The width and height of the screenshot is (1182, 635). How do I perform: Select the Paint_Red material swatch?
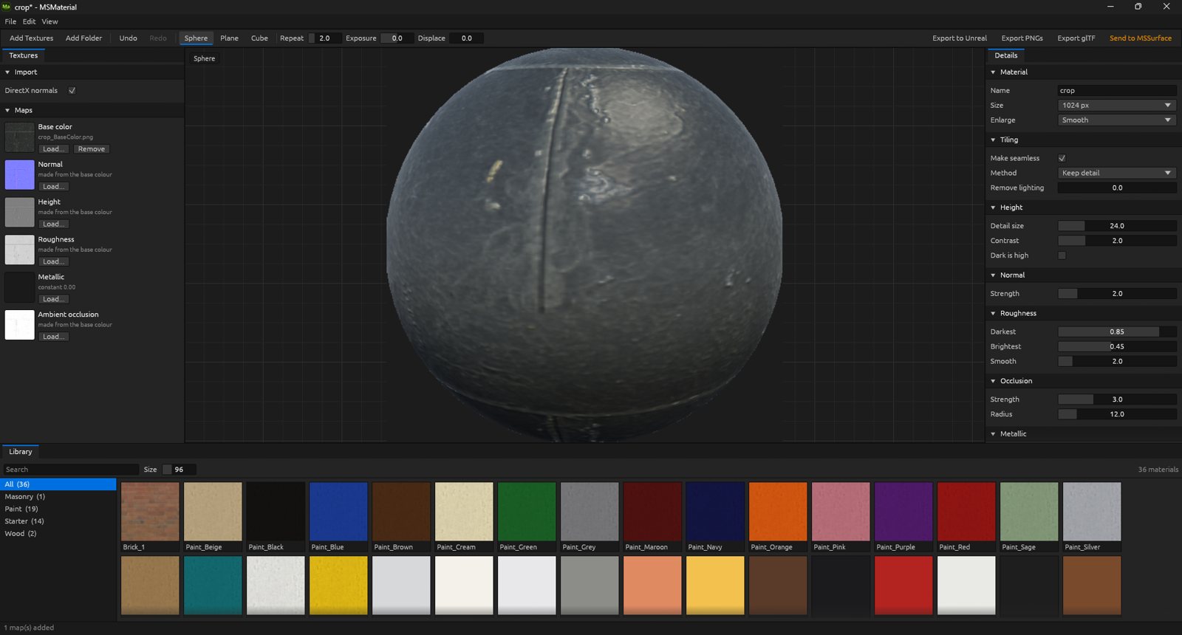pyautogui.click(x=966, y=517)
